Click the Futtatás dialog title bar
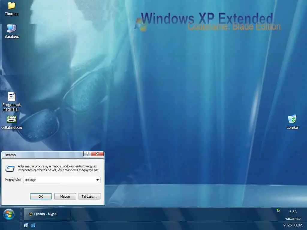This screenshot has height=230, width=307. 42,155
